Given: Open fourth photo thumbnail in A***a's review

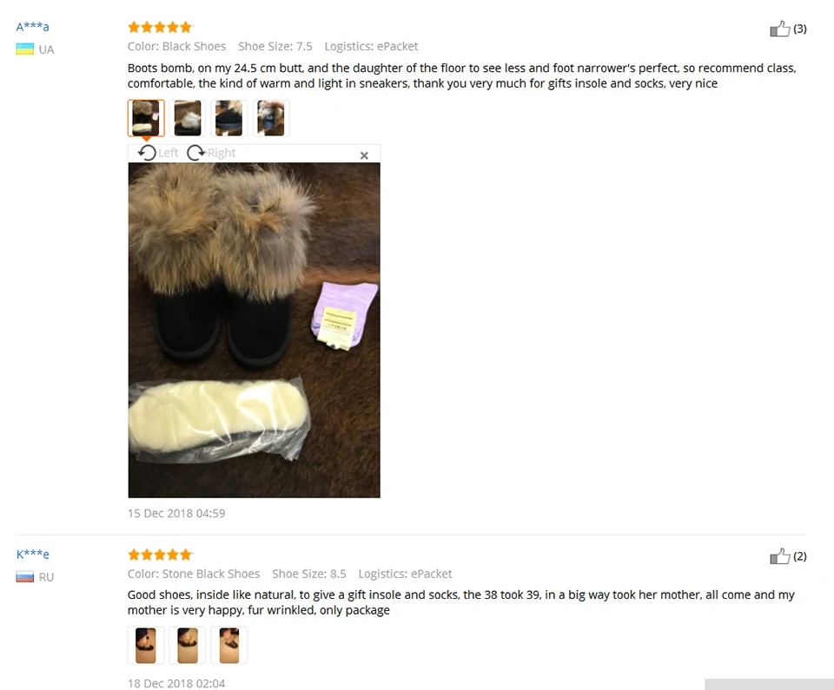Looking at the screenshot, I should pyautogui.click(x=271, y=118).
